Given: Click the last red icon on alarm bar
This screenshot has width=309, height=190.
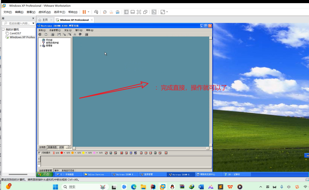Looking at the screenshot, I should [166, 153].
